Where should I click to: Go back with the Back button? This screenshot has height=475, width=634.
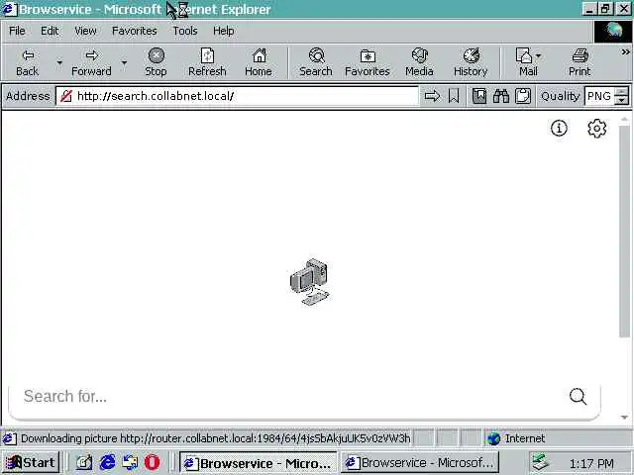[27, 62]
